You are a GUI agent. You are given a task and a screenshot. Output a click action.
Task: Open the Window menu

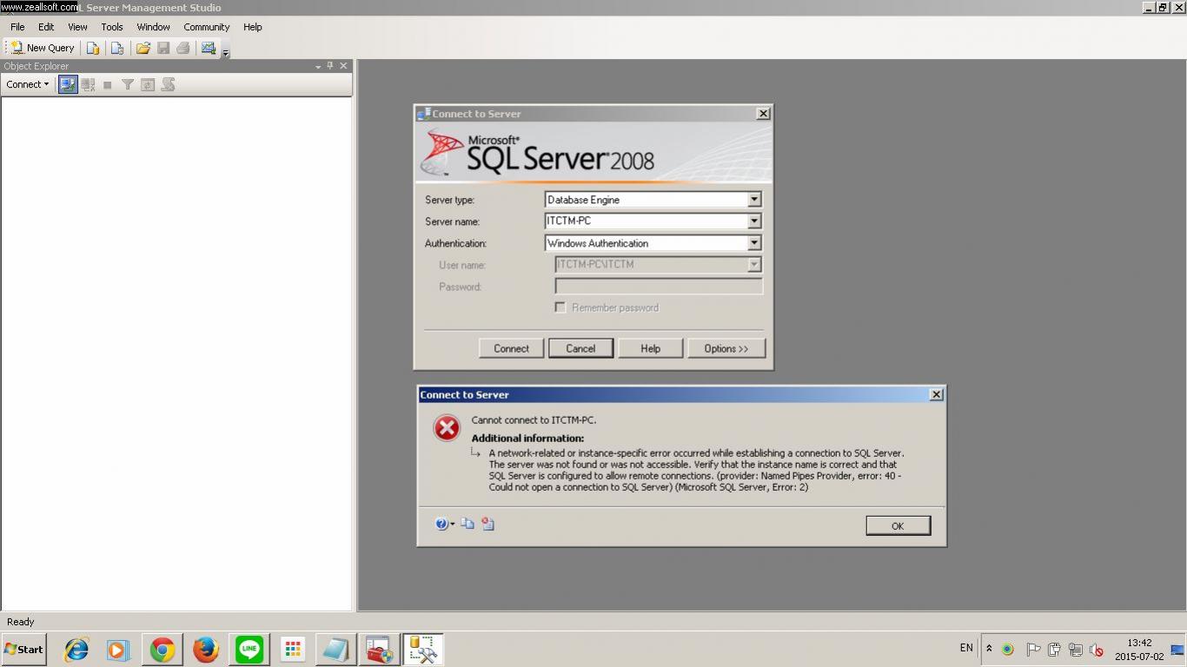pos(153,27)
